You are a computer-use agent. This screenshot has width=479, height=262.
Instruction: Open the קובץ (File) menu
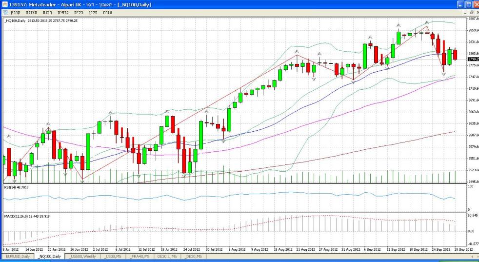point(17,12)
